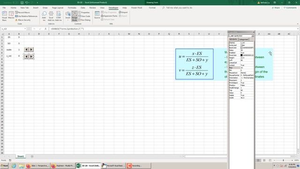Click the Insert Function fx button
Image resolution: width=300 pixels, height=169 pixels.
45,29
